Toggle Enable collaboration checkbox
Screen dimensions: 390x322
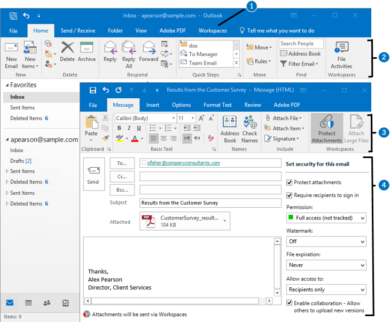tap(289, 303)
